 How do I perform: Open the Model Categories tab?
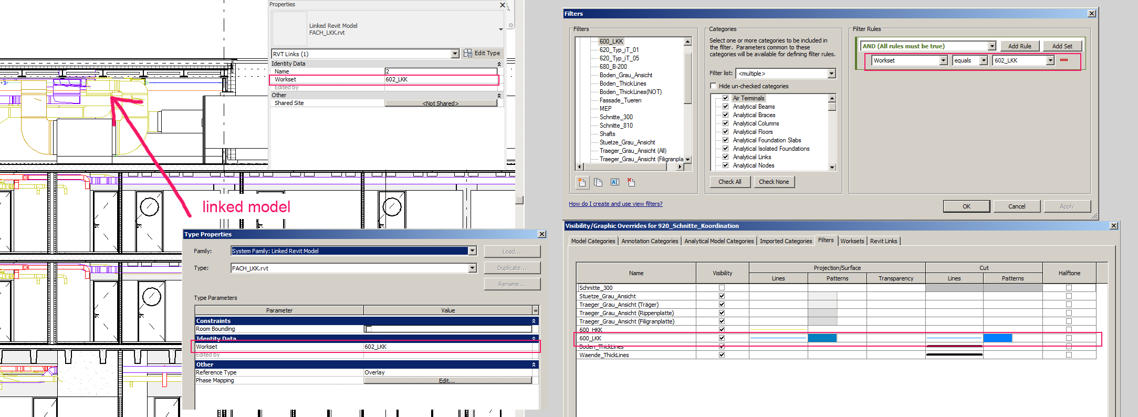pos(593,241)
